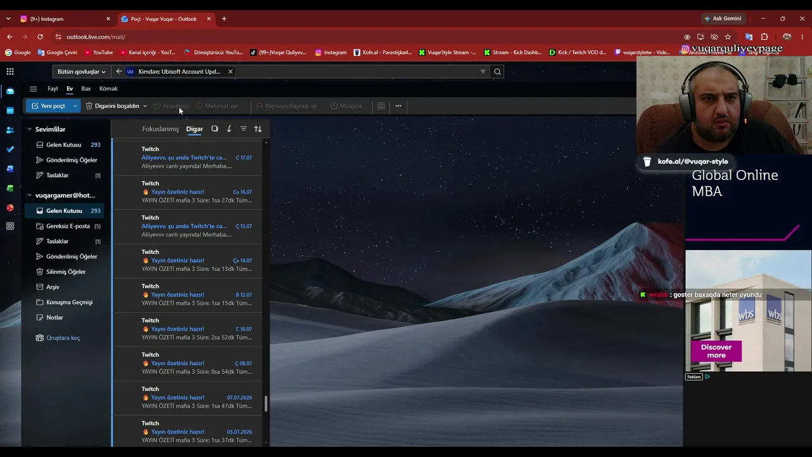
Task: Launch Excel from the Outlook app rail
Action: (10, 189)
